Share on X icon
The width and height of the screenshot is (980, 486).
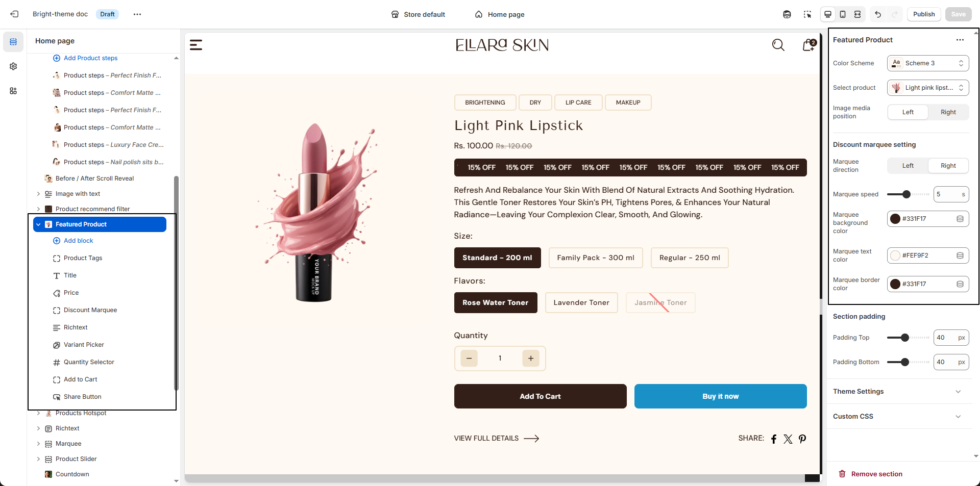click(x=788, y=439)
